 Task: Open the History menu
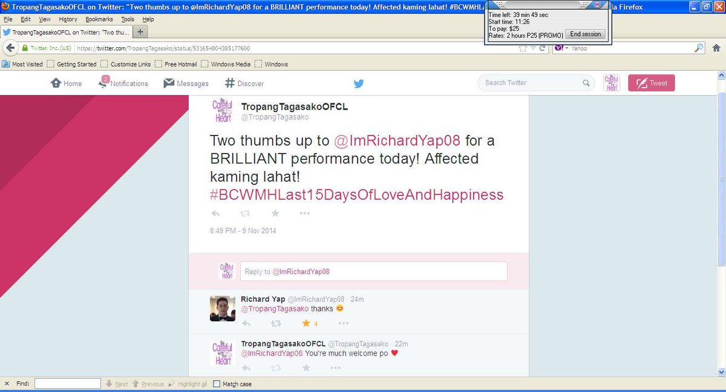(68, 19)
